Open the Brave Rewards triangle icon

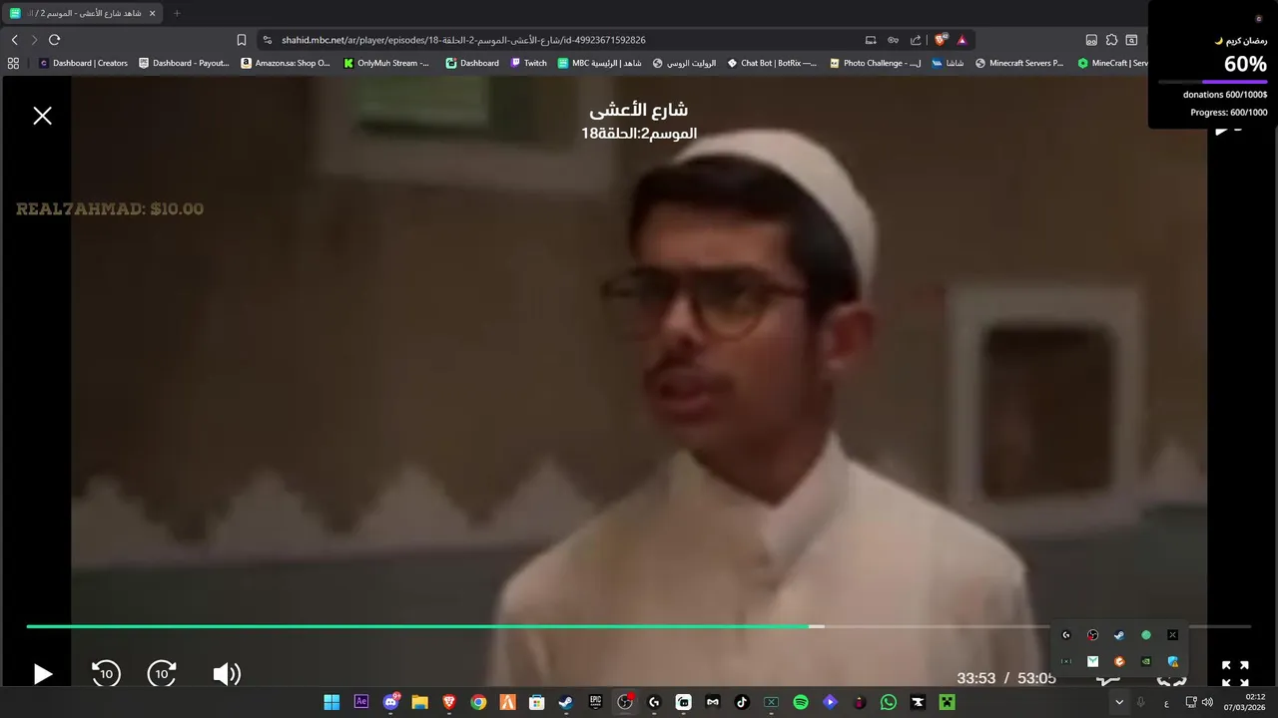pos(961,40)
